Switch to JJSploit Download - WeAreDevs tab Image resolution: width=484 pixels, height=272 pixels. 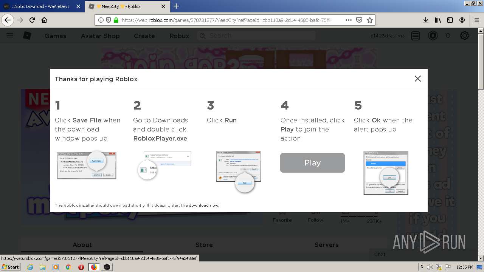pyautogui.click(x=42, y=6)
